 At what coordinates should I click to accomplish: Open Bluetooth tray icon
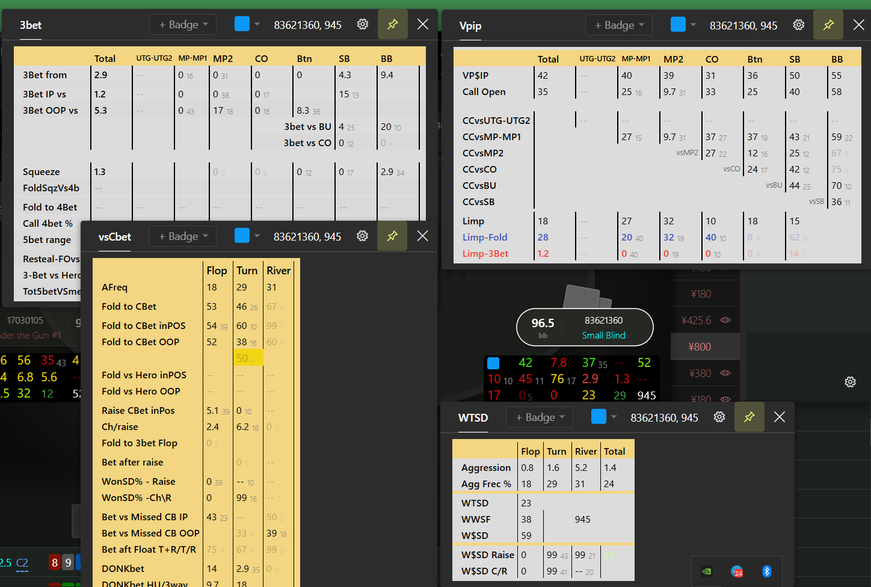point(767,571)
